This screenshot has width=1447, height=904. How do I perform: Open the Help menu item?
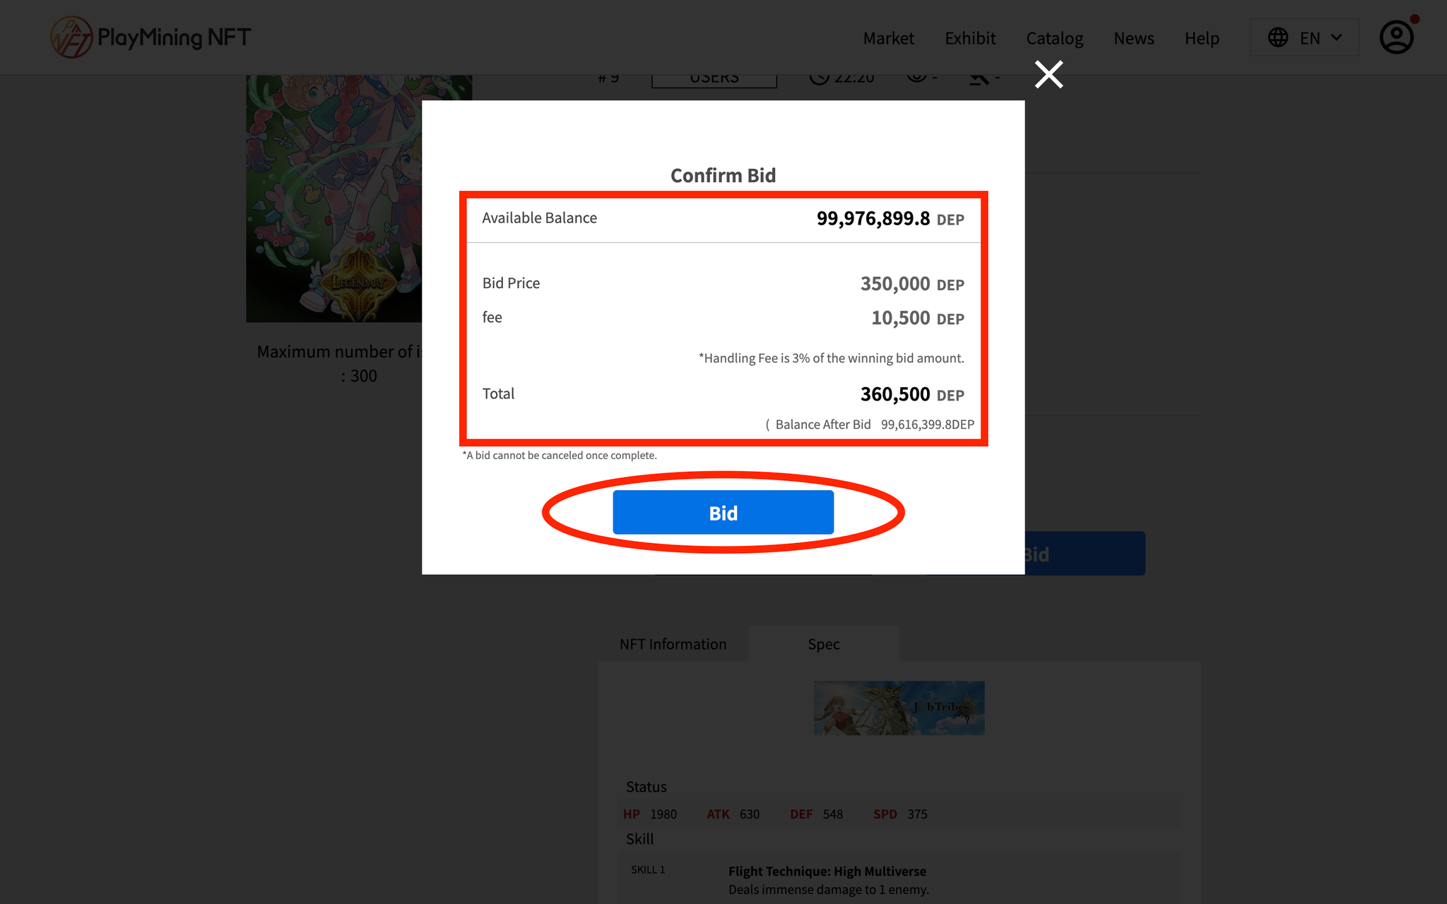(1202, 38)
